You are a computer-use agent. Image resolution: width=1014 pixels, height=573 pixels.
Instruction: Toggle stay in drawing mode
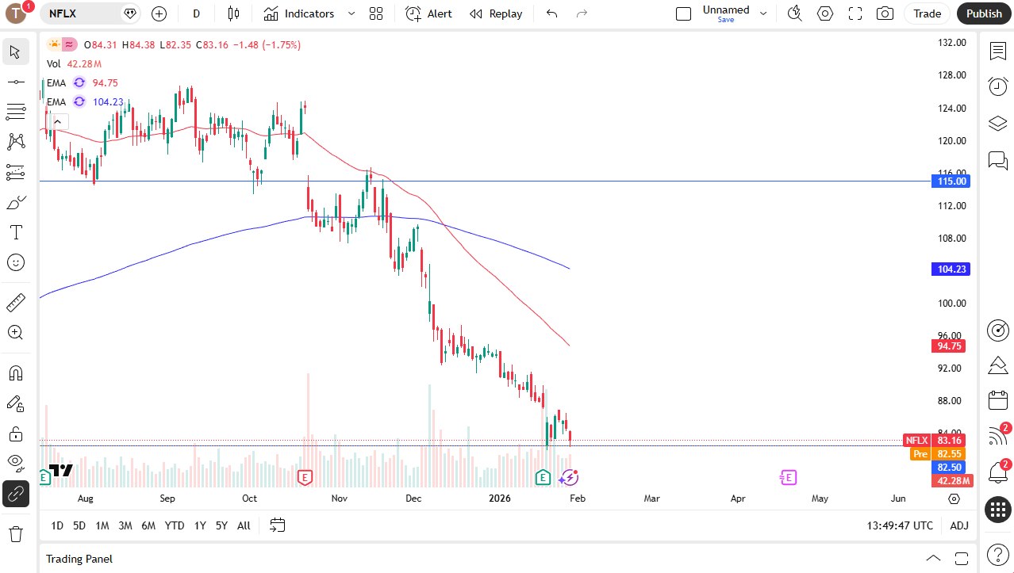(x=15, y=403)
